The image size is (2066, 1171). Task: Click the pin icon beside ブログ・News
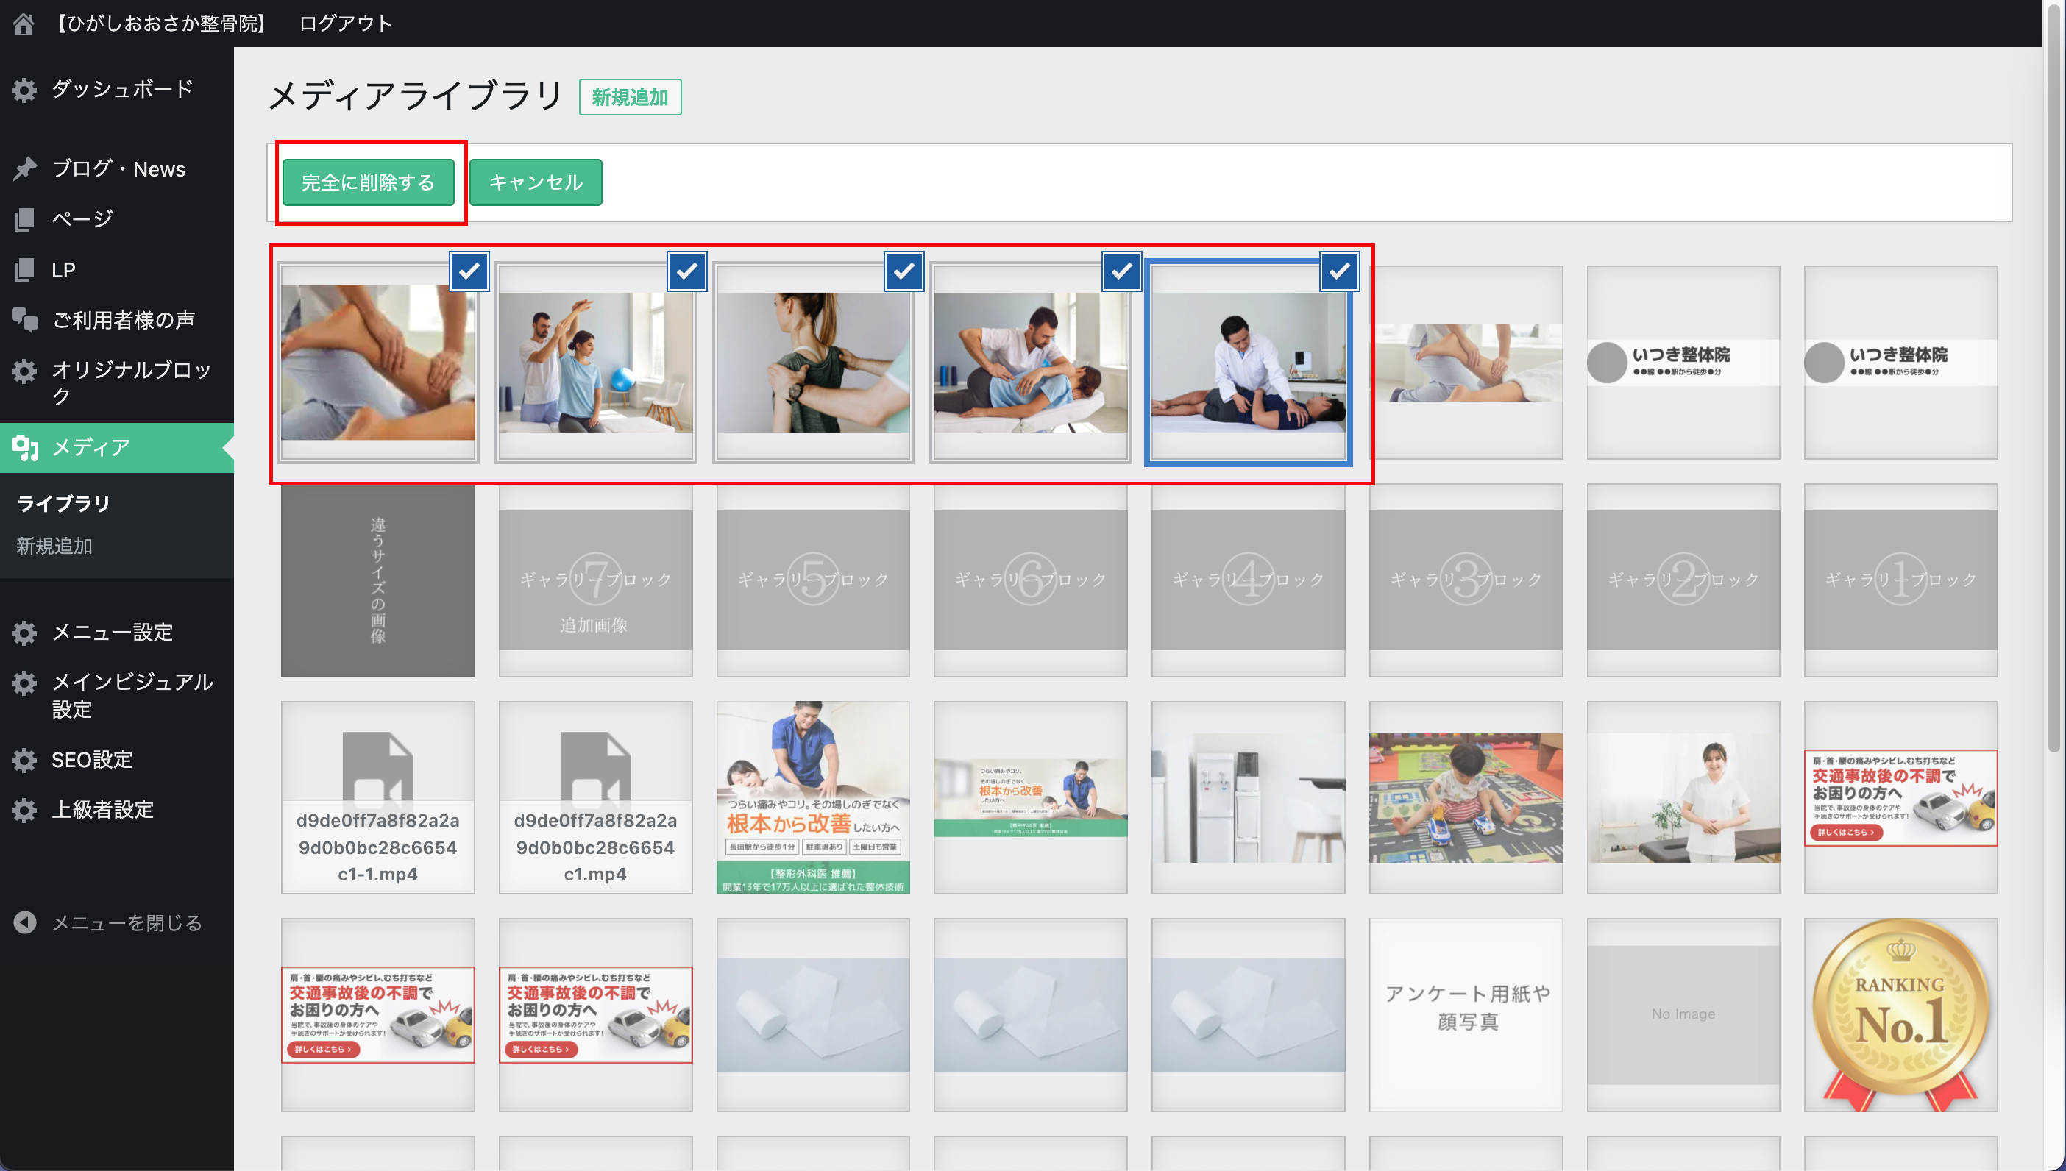click(x=24, y=169)
